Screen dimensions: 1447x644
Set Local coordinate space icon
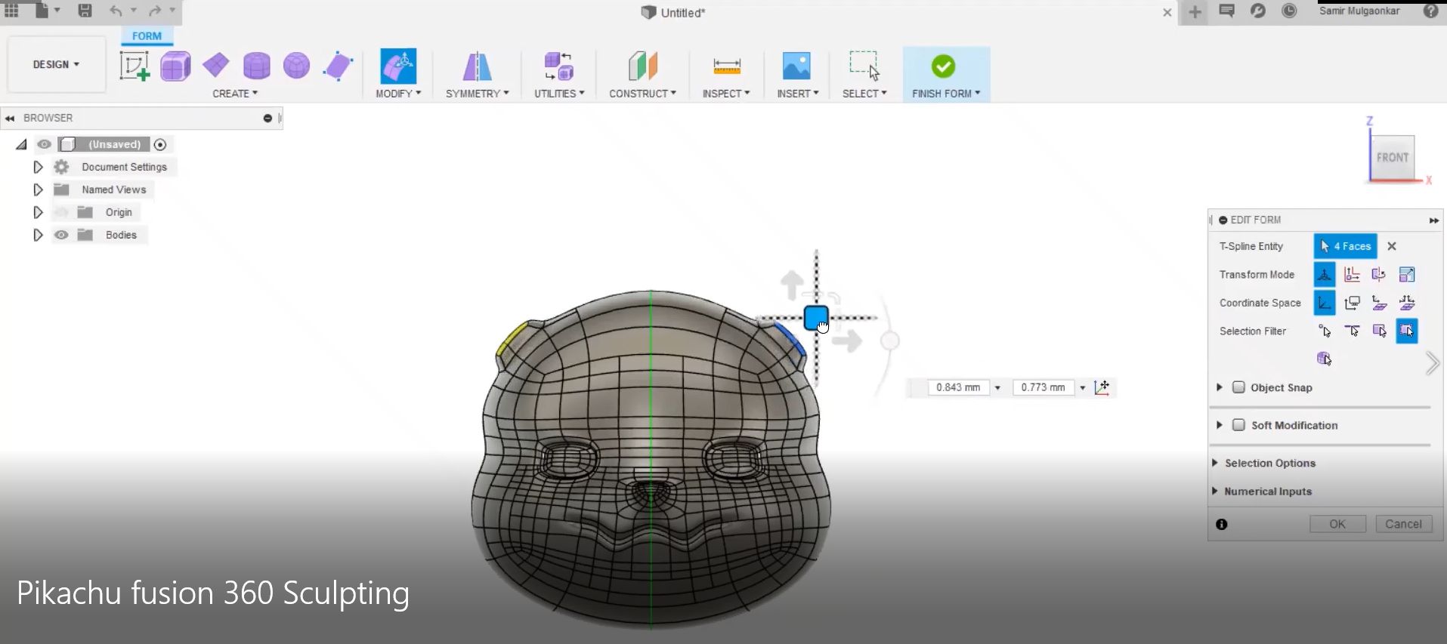[1379, 303]
